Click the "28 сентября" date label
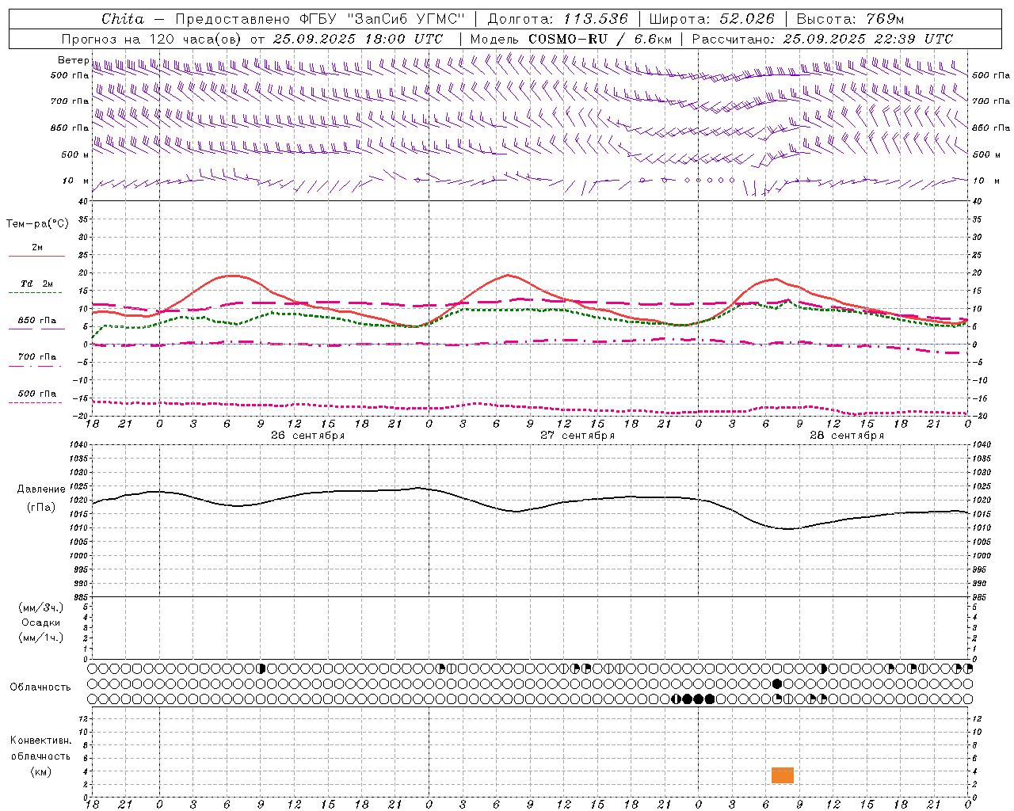Image resolution: width=1014 pixels, height=811 pixels. (x=847, y=436)
